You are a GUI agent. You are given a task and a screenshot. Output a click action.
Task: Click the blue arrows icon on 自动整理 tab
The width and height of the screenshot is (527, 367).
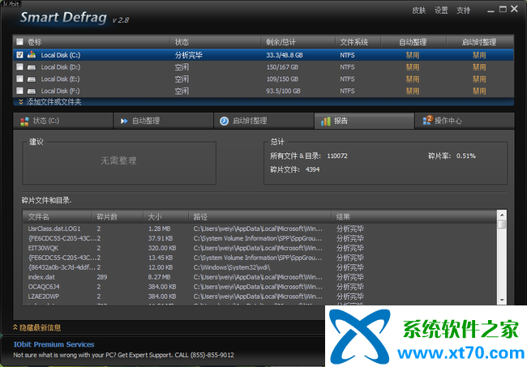pyautogui.click(x=124, y=121)
